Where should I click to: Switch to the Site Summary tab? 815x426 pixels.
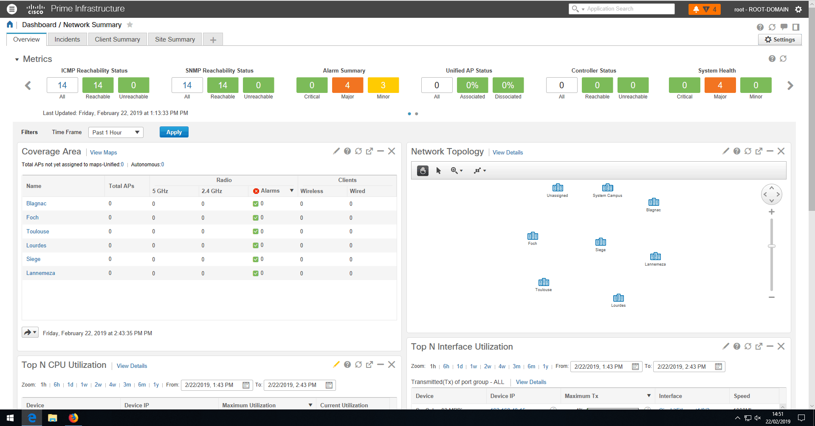tap(175, 39)
